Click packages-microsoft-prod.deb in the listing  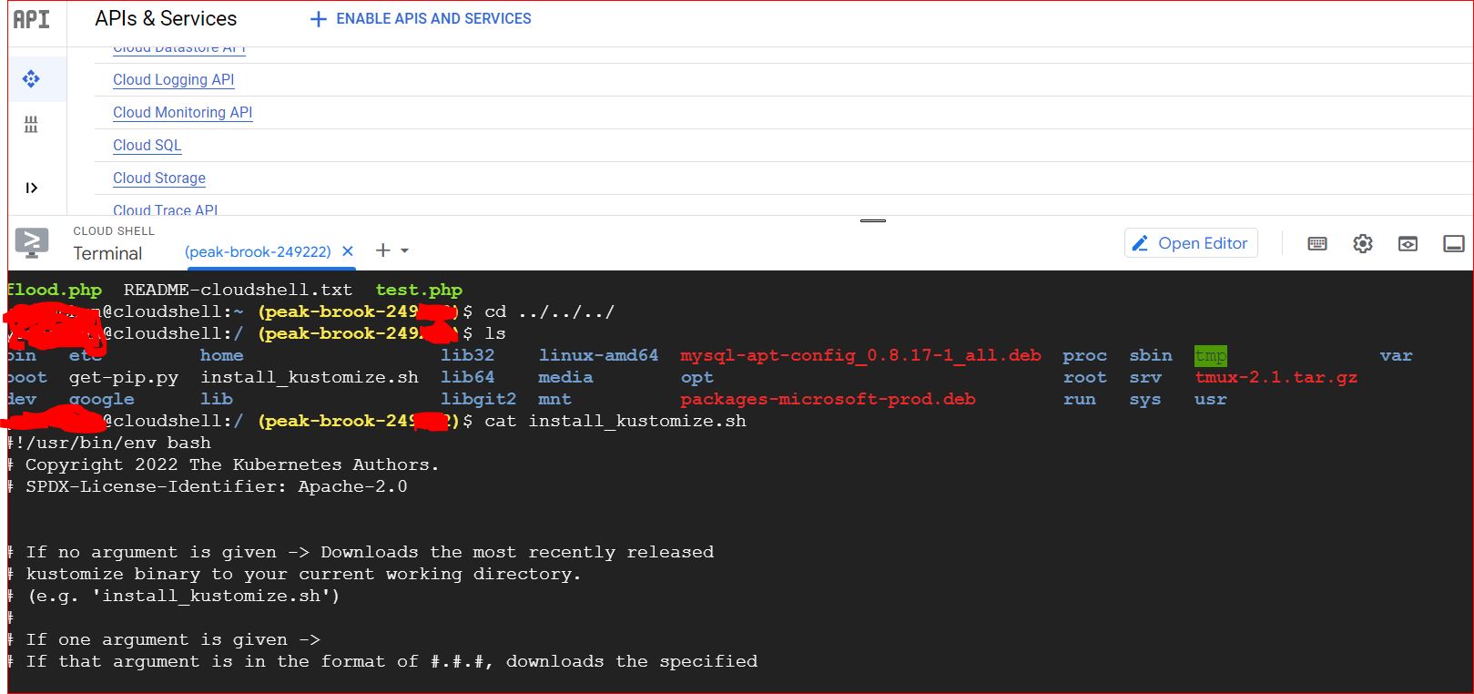(x=828, y=399)
